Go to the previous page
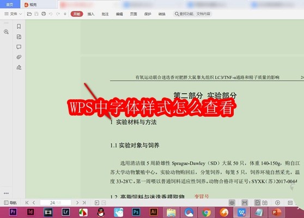The height and width of the screenshot is (218, 304). point(34,203)
